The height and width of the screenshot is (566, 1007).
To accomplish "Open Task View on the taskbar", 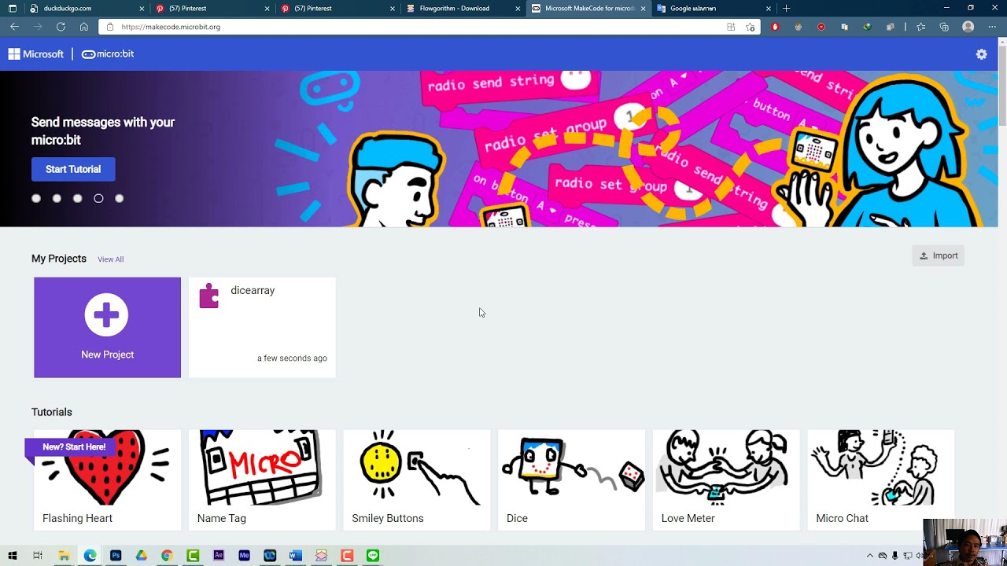I will tap(37, 556).
